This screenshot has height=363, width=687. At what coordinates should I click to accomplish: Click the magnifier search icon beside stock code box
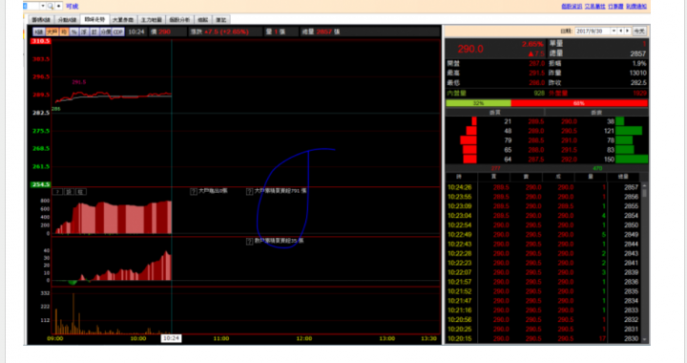click(51, 6)
